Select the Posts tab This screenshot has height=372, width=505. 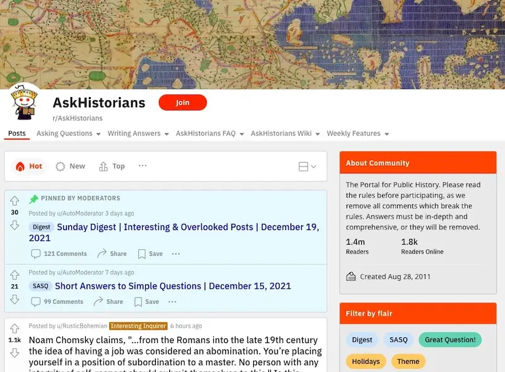pos(17,133)
